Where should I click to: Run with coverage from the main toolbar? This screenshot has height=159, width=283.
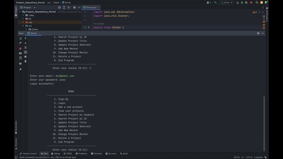[x=246, y=3]
